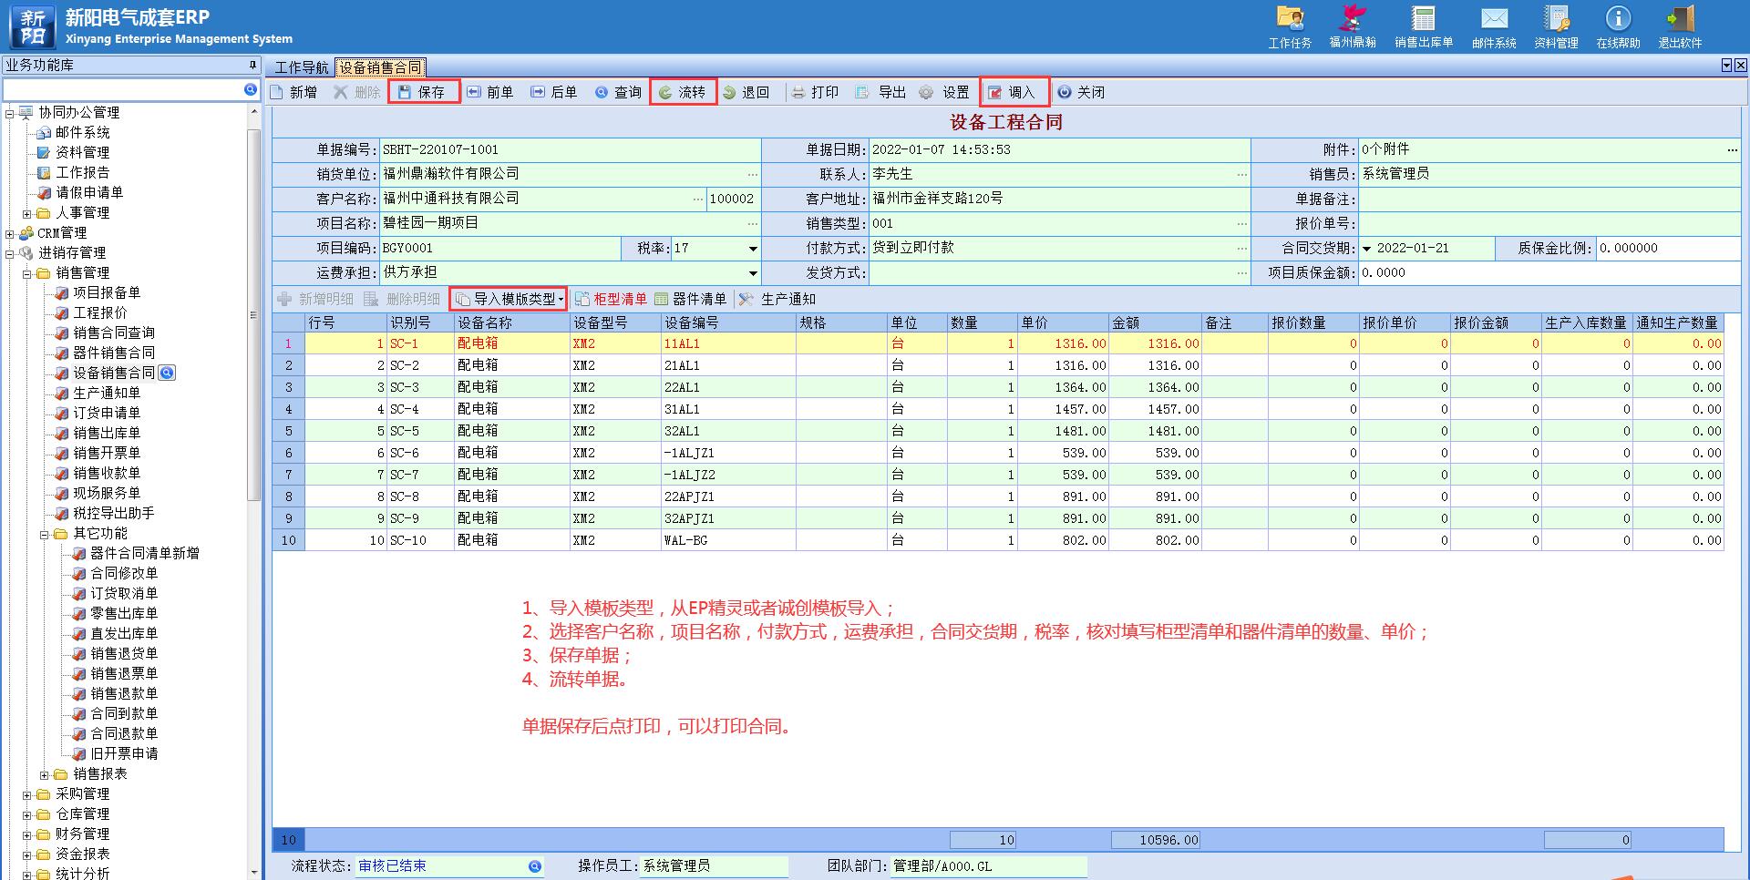Collapse the 协同办公管理 tree node
The image size is (1750, 880).
tap(10, 113)
